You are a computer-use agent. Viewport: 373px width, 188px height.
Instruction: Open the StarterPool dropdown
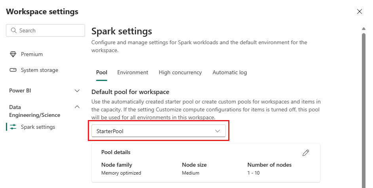pyautogui.click(x=159, y=131)
